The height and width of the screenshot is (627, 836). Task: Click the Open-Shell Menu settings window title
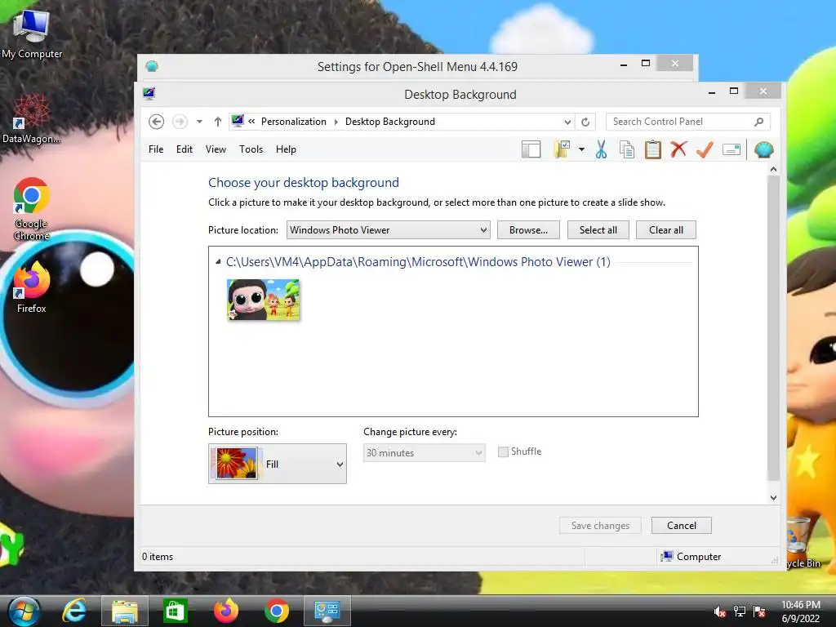pyautogui.click(x=417, y=67)
